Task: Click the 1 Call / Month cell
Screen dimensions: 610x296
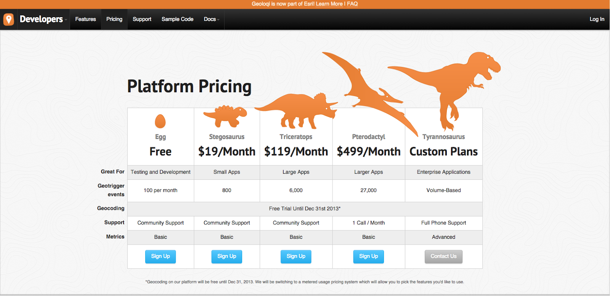Action: click(x=369, y=223)
